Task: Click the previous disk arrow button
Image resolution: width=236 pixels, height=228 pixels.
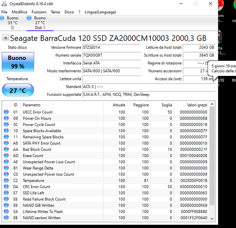Action: [x=6, y=38]
